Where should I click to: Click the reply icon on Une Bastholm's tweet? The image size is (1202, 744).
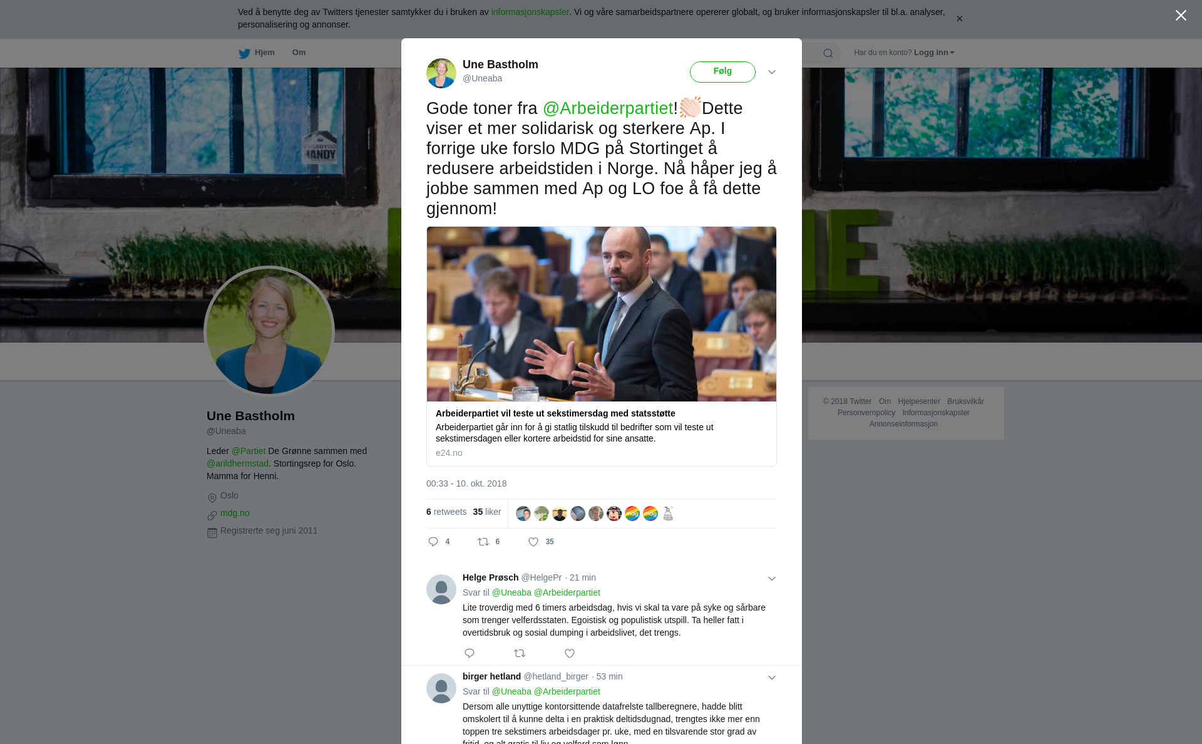[x=433, y=542]
